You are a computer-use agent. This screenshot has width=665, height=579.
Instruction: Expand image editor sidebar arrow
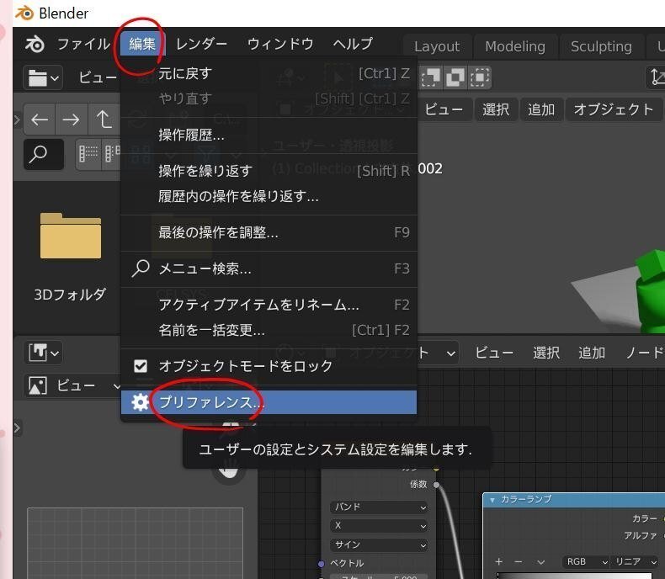17,428
